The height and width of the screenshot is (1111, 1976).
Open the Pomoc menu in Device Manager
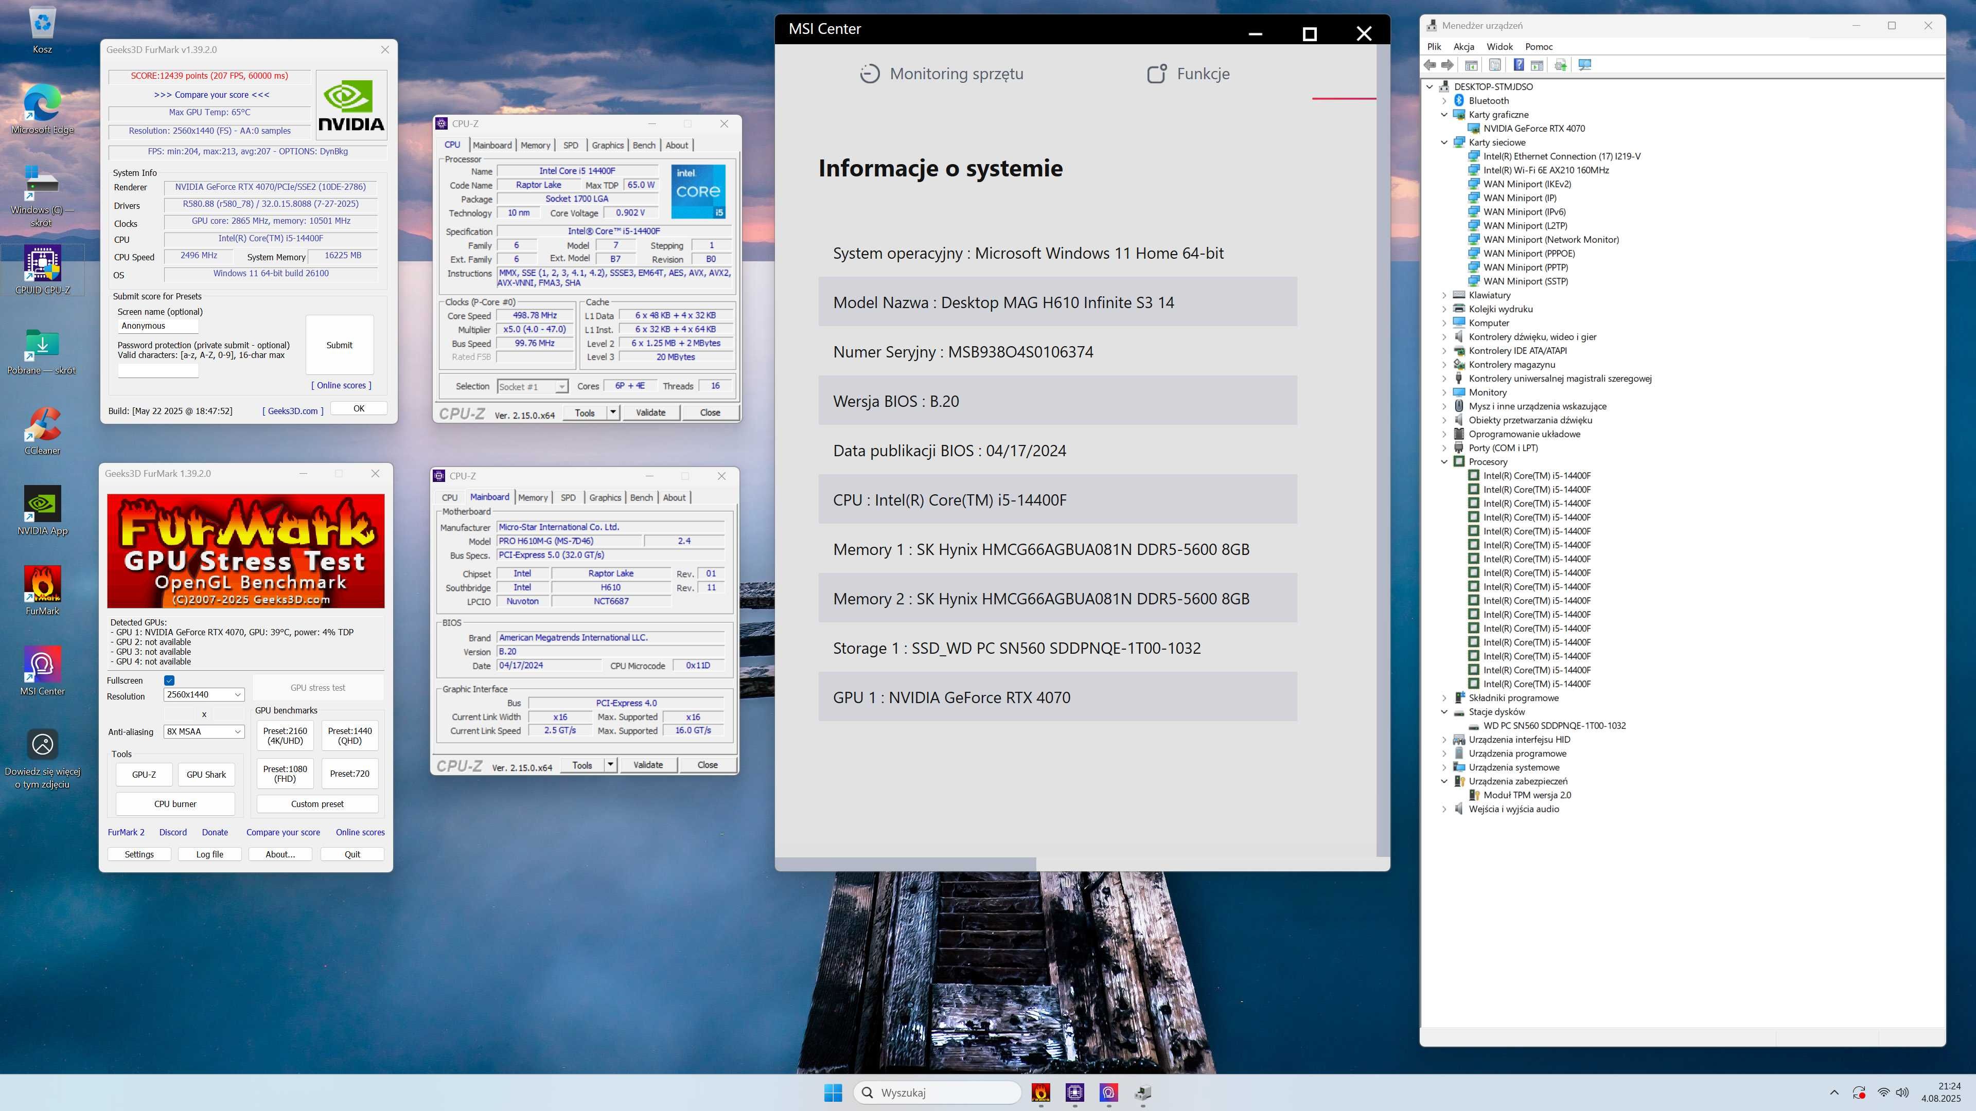click(1539, 47)
